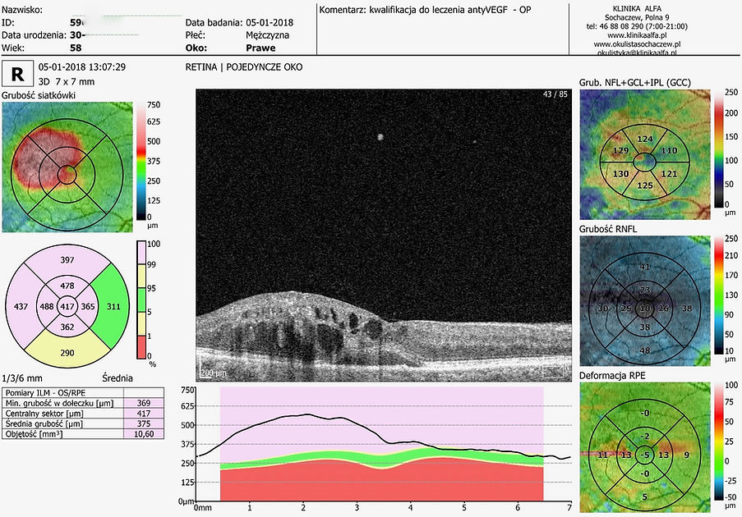
Task: Click the Wiek value 58
Action: tap(76, 48)
